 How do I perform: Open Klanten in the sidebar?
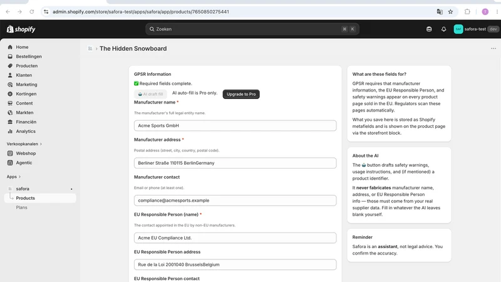click(x=24, y=75)
